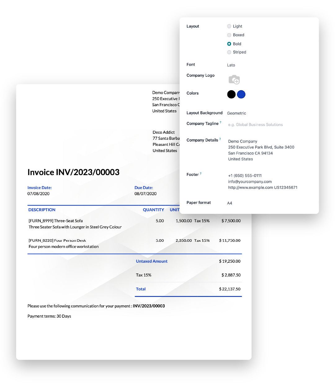Click the 08/07/2020 due date value
Viewport: 335px width, 384px height.
point(145,194)
